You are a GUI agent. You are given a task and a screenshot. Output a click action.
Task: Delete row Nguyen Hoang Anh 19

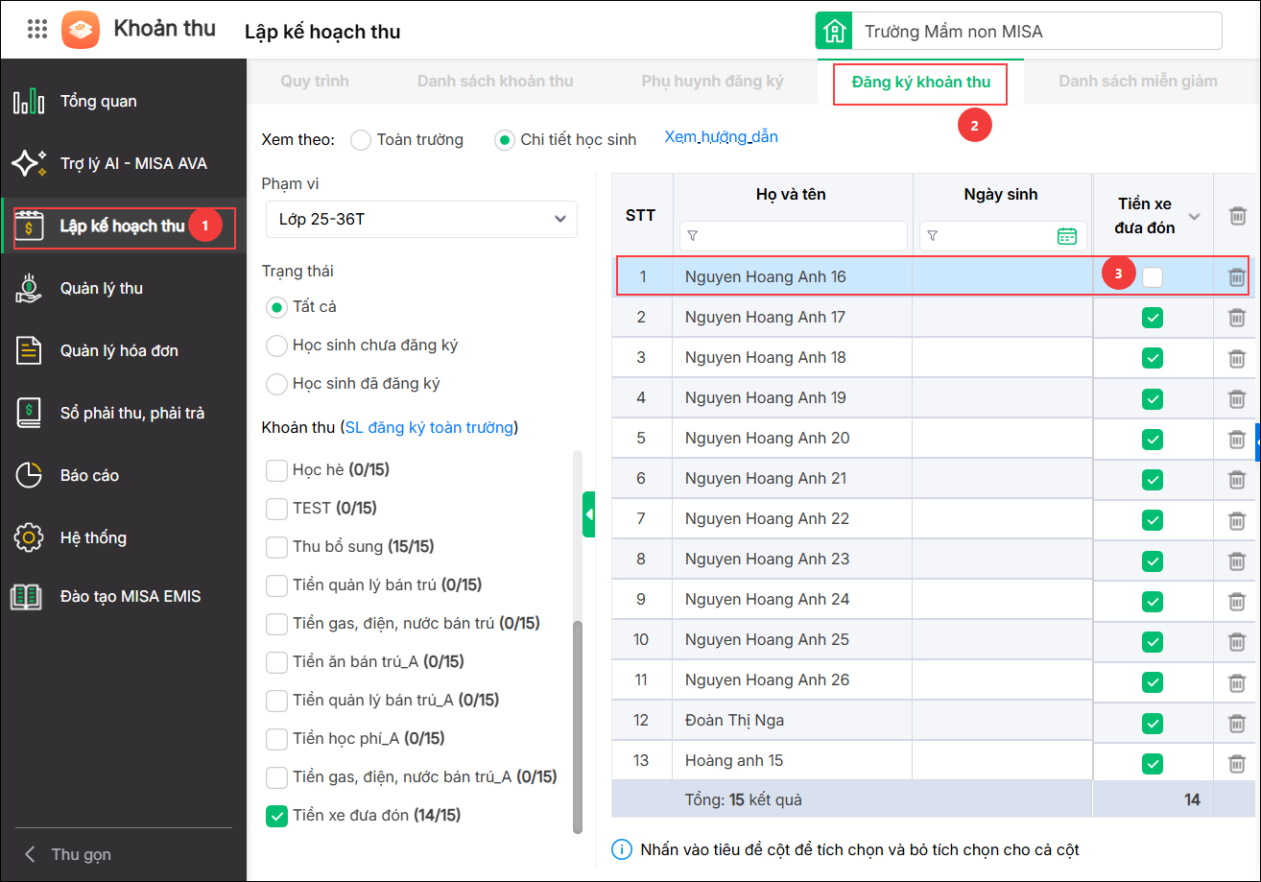[x=1237, y=398]
